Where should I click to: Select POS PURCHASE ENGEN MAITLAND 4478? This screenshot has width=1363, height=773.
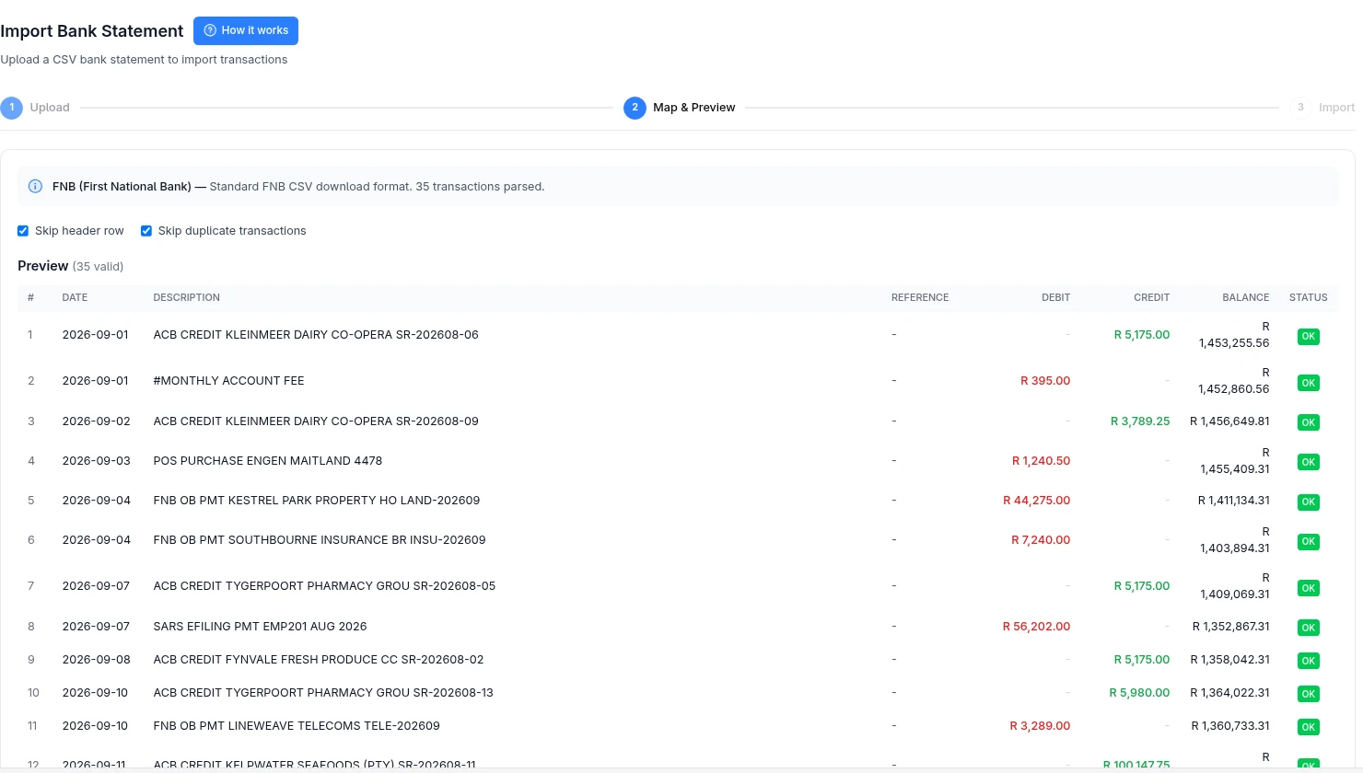[x=268, y=461]
